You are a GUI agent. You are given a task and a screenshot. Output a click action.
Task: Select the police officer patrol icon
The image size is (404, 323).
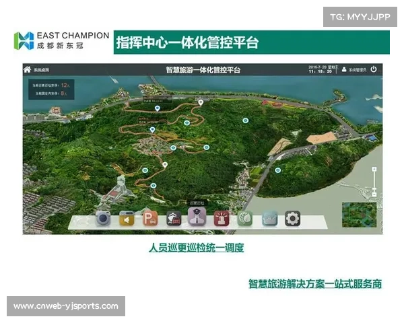[197, 217]
